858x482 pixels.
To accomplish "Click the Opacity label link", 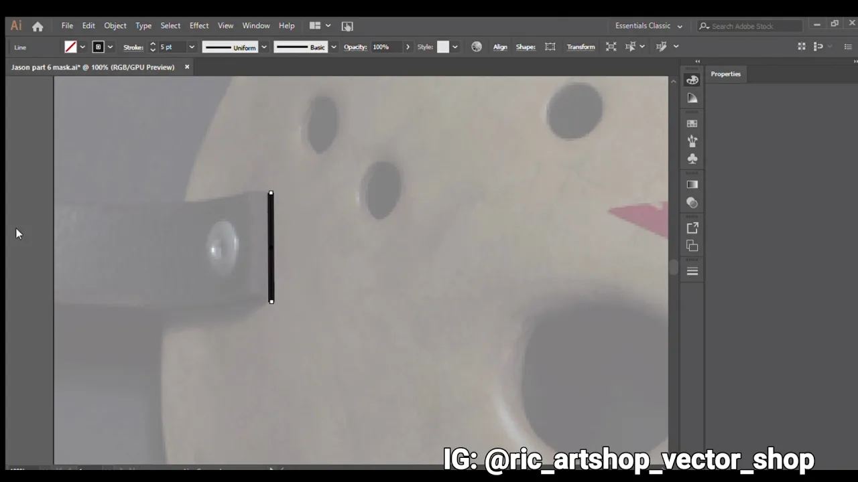I will pyautogui.click(x=355, y=47).
